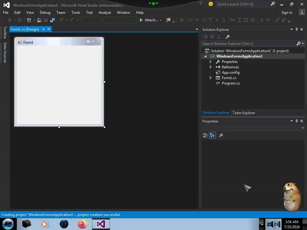Click the Sign in link
Viewport: 307px width, 230px height.
pyautogui.click(x=287, y=13)
